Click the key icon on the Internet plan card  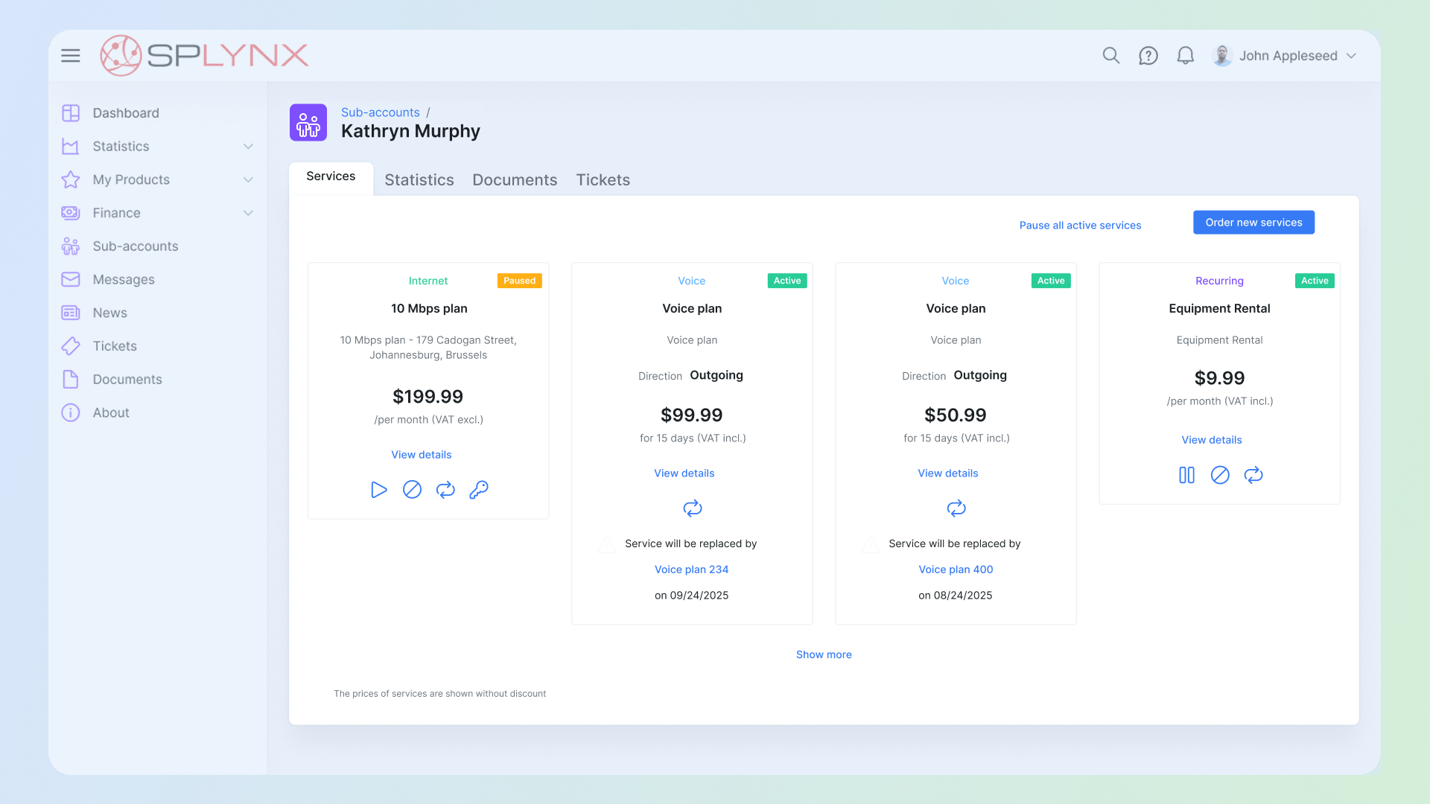[478, 489]
